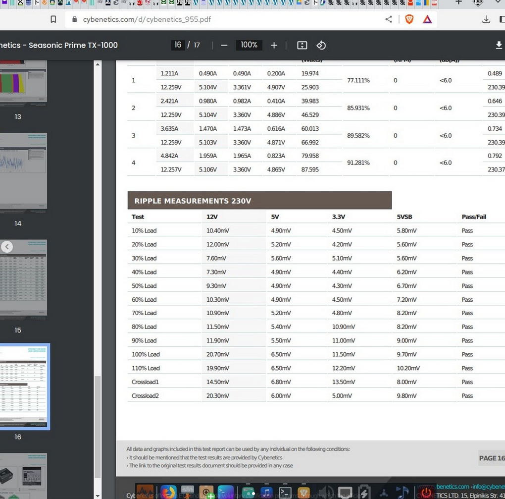Select the 19.974 watts value
The width and height of the screenshot is (505, 499).
coord(310,73)
